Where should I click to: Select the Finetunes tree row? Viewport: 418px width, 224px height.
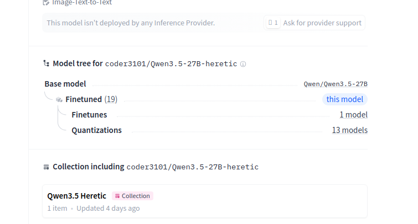click(89, 115)
